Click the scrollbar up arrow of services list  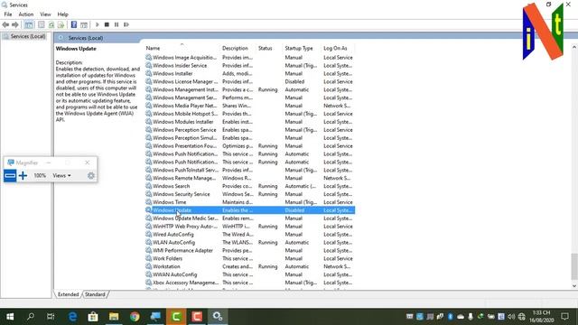pos(574,47)
